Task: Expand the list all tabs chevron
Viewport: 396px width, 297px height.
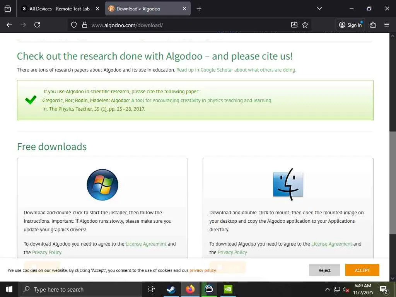Action: pos(319,9)
